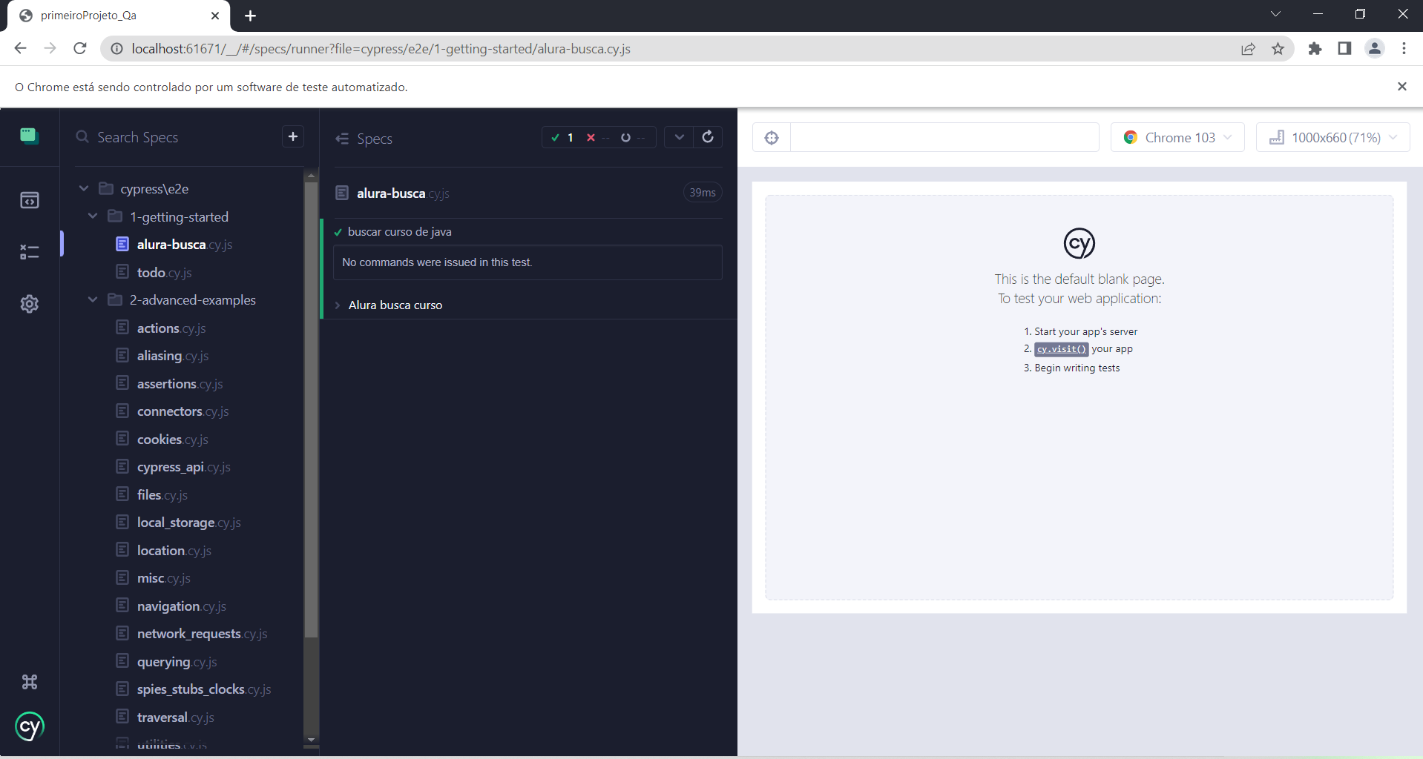
Task: Close the primeiroProjeto_Qa tab
Action: pyautogui.click(x=215, y=16)
